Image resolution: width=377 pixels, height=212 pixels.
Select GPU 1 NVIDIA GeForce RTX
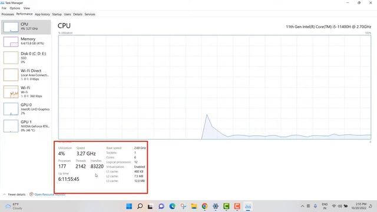26,126
